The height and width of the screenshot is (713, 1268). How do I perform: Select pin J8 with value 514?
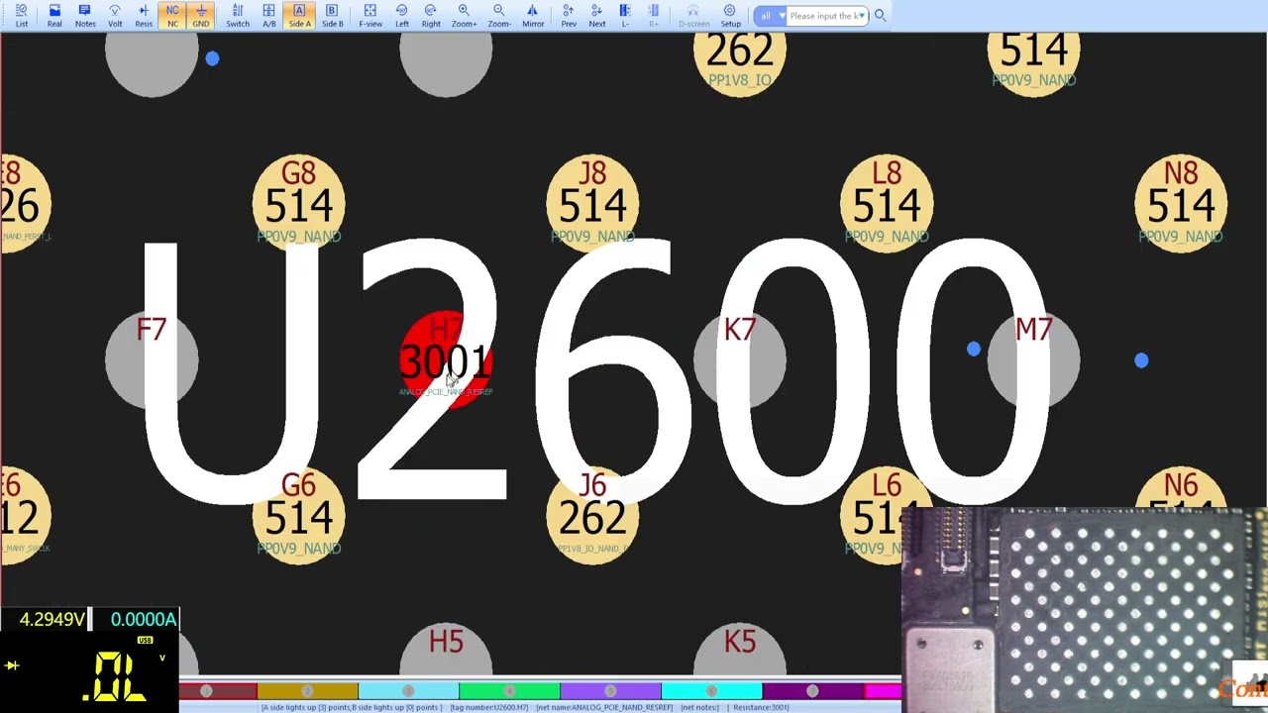coord(592,203)
